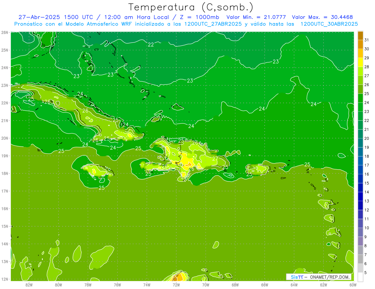The image size is (375, 289).
Task: Pick the blue swatch between 16 and 17
Action: 360,170
